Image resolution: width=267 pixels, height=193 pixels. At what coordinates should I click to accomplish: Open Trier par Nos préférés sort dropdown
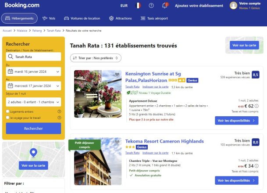point(96,58)
